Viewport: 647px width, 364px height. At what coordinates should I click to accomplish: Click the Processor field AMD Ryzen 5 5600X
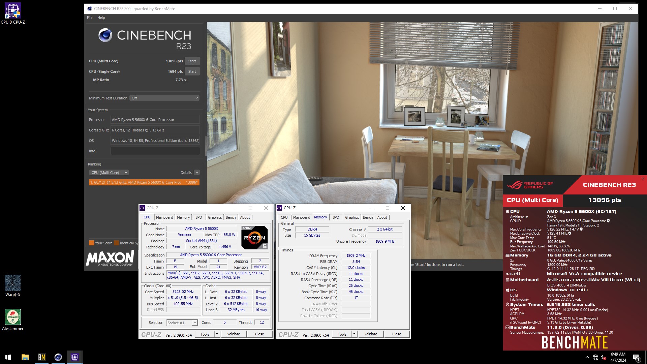[155, 120]
